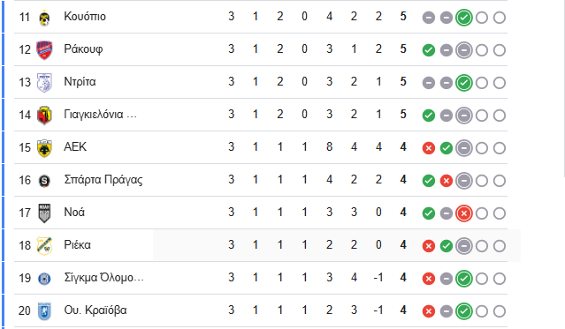Click Κουόπιο's latest win result indicator
The height and width of the screenshot is (329, 565).
click(x=463, y=18)
